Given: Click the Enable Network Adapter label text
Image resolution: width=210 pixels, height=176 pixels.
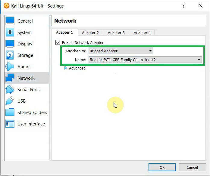Looking at the screenshot, I should 83,42.
